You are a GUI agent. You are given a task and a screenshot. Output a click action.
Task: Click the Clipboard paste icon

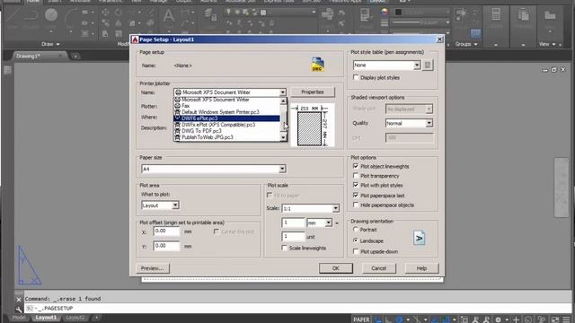(x=523, y=15)
